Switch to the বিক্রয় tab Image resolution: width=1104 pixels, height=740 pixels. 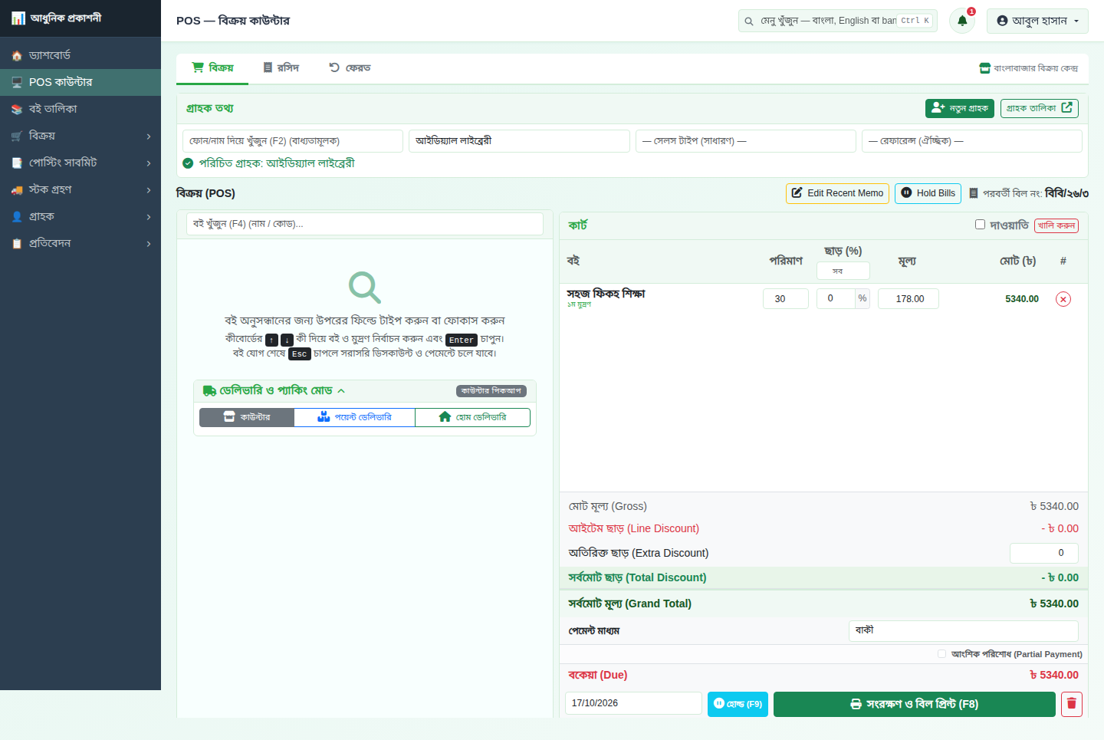[212, 68]
